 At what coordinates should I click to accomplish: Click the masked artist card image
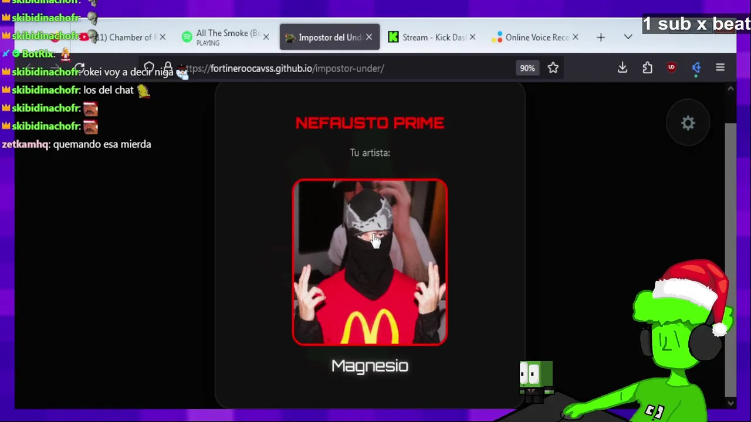(x=370, y=262)
